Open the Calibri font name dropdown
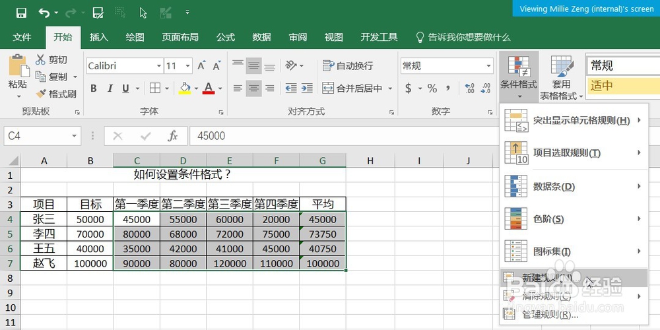The height and width of the screenshot is (330, 660). (158, 66)
